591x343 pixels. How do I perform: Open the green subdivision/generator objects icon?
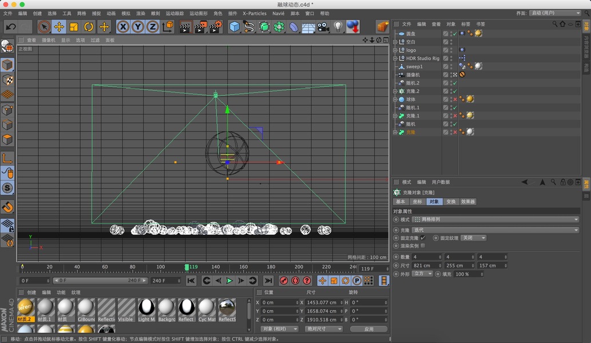pyautogui.click(x=264, y=27)
